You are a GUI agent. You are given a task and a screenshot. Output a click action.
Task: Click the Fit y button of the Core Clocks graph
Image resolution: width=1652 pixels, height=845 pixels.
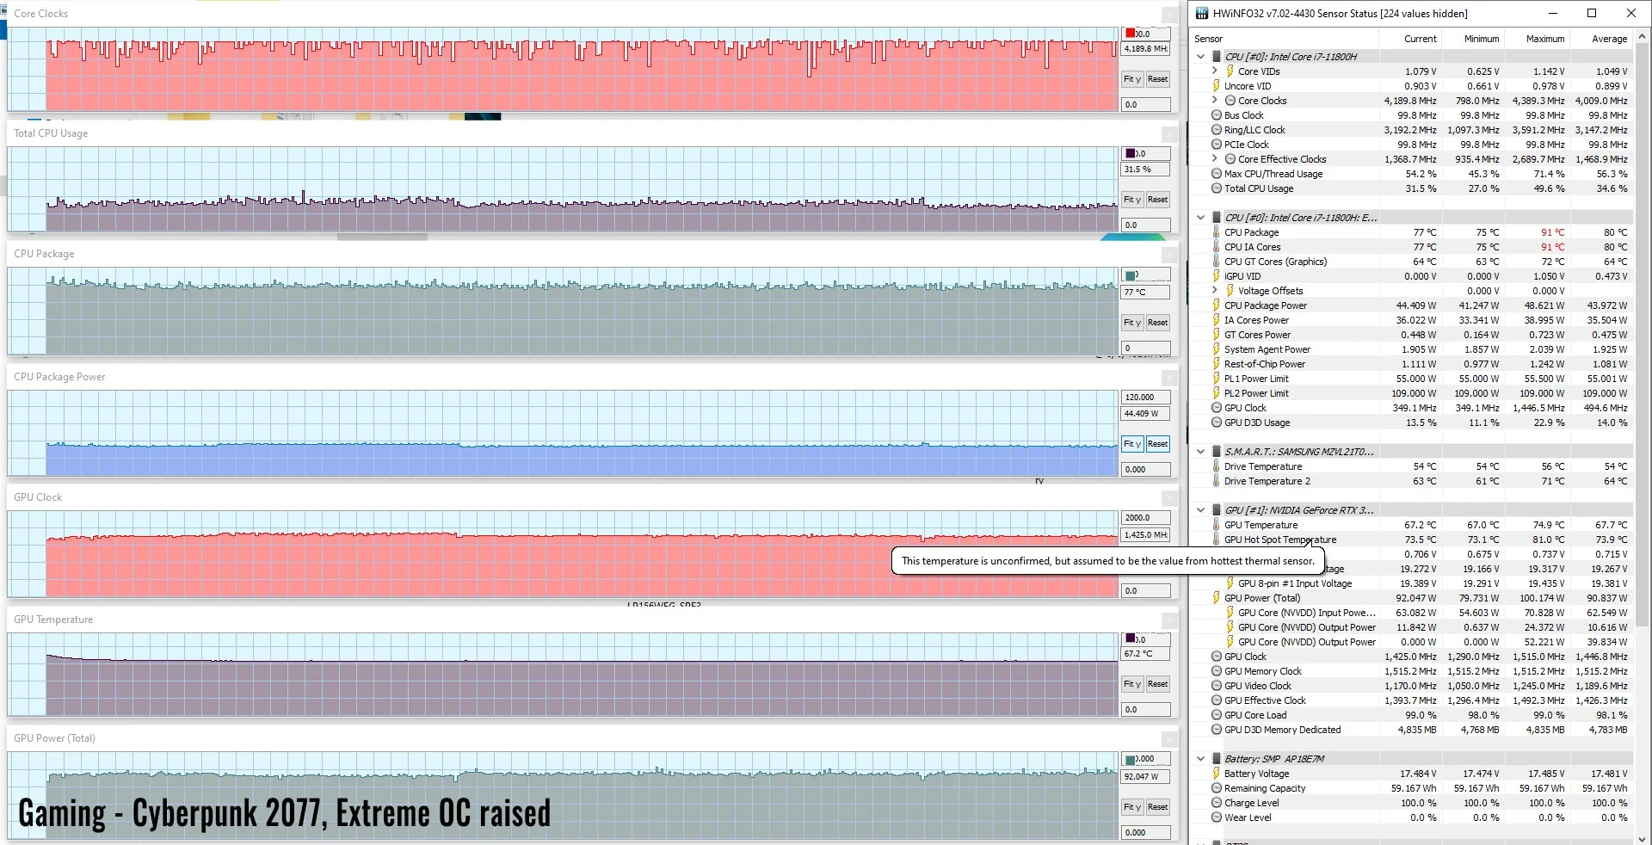click(x=1132, y=79)
